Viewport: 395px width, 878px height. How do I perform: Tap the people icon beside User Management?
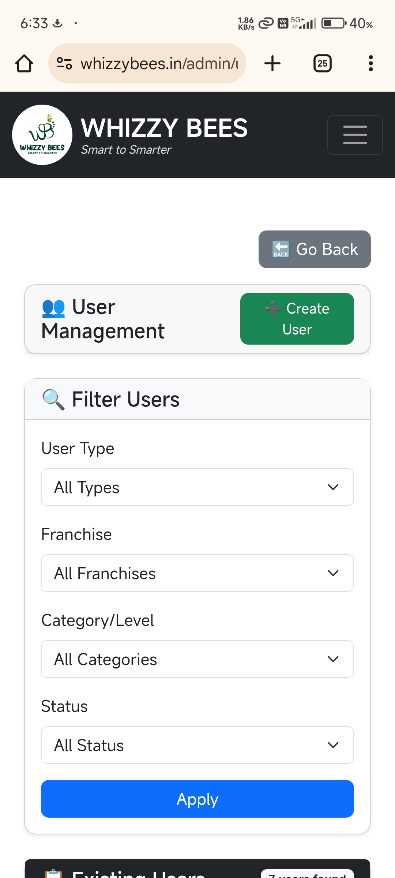53,307
